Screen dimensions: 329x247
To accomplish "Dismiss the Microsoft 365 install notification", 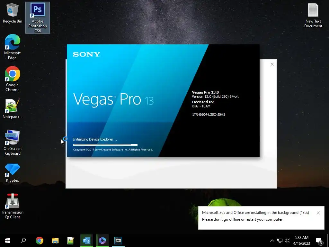I will (318, 213).
